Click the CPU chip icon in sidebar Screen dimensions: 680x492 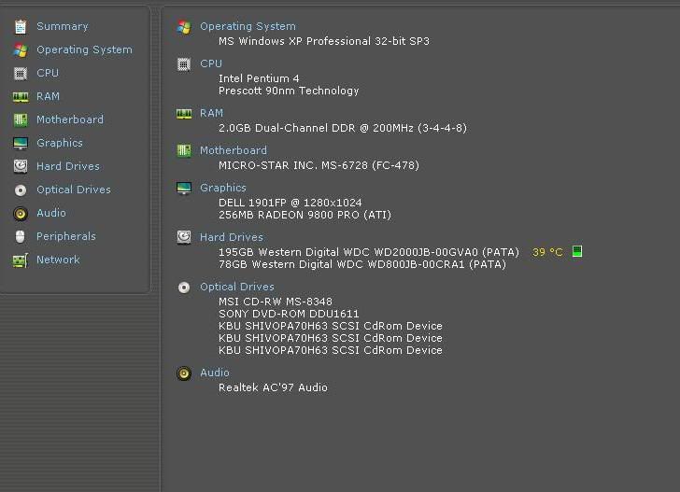(x=20, y=73)
